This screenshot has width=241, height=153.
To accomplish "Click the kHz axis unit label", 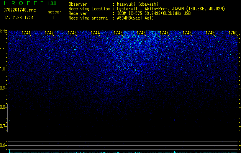I will pyautogui.click(x=3, y=31).
